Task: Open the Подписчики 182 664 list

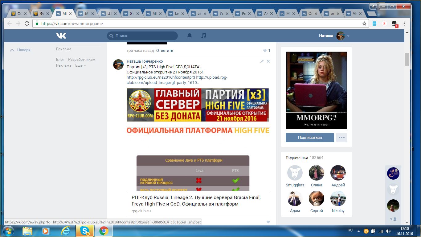Action: click(x=305, y=157)
